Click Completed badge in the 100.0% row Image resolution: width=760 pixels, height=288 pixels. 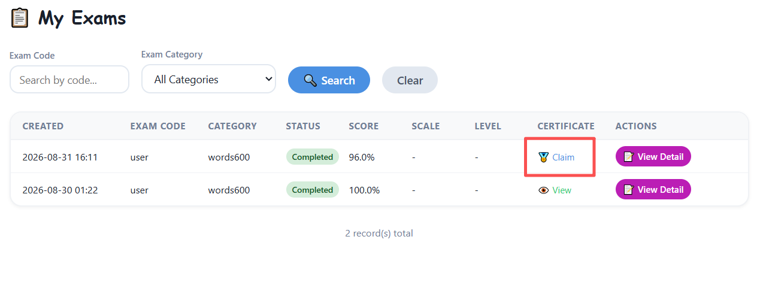(x=313, y=190)
